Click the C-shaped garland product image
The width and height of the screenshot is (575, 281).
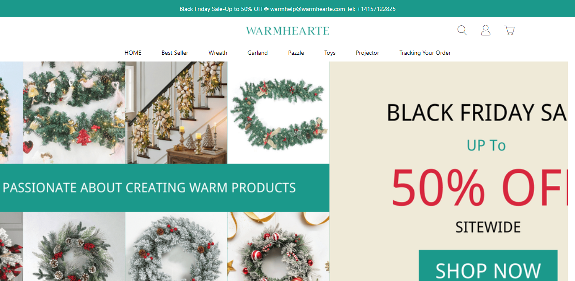(278, 112)
